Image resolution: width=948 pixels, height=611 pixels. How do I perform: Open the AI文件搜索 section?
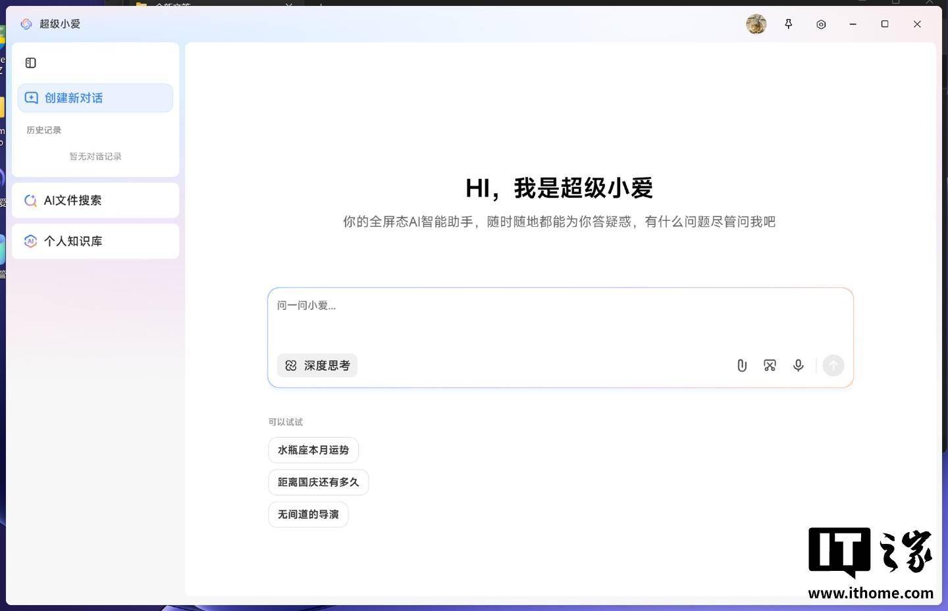(95, 201)
